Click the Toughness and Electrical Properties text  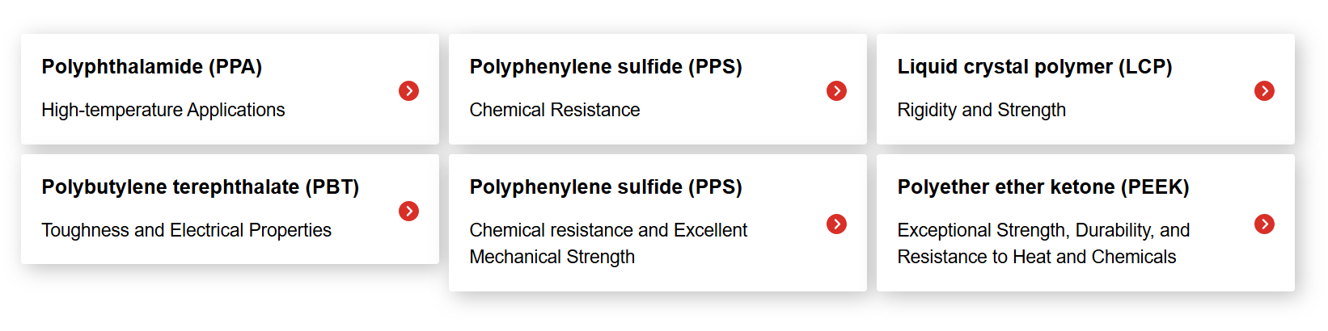[187, 230]
